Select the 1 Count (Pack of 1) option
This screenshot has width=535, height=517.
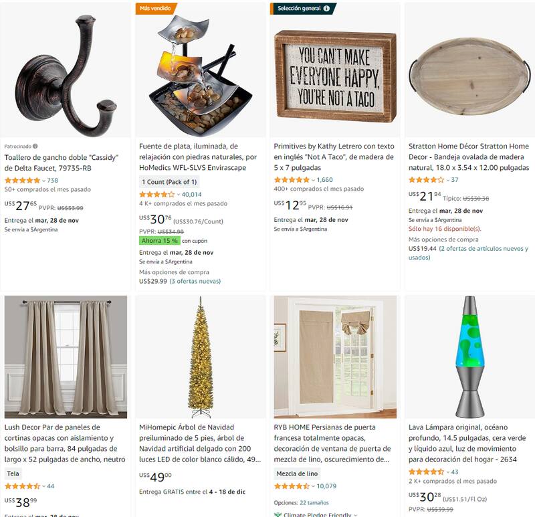click(x=169, y=182)
